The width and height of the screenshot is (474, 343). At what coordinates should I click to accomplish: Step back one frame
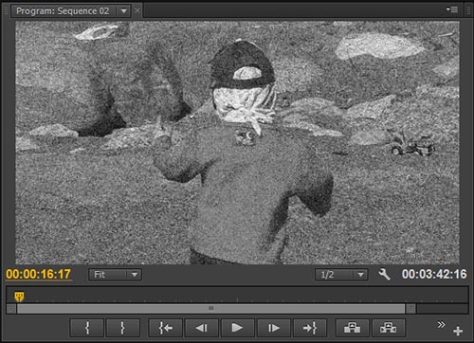[x=201, y=328]
